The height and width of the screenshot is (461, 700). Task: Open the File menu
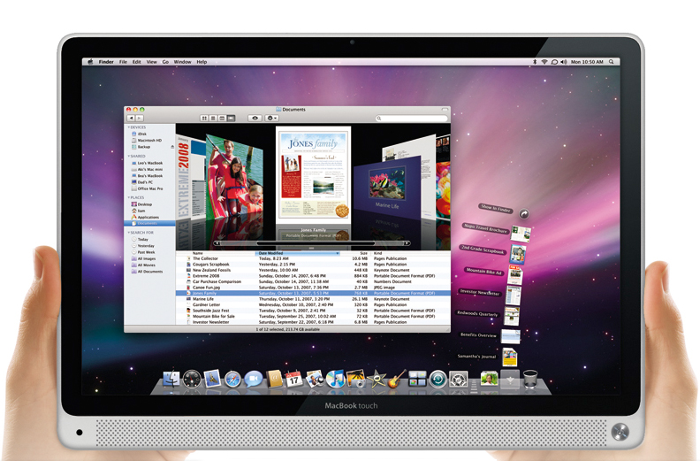click(x=123, y=62)
